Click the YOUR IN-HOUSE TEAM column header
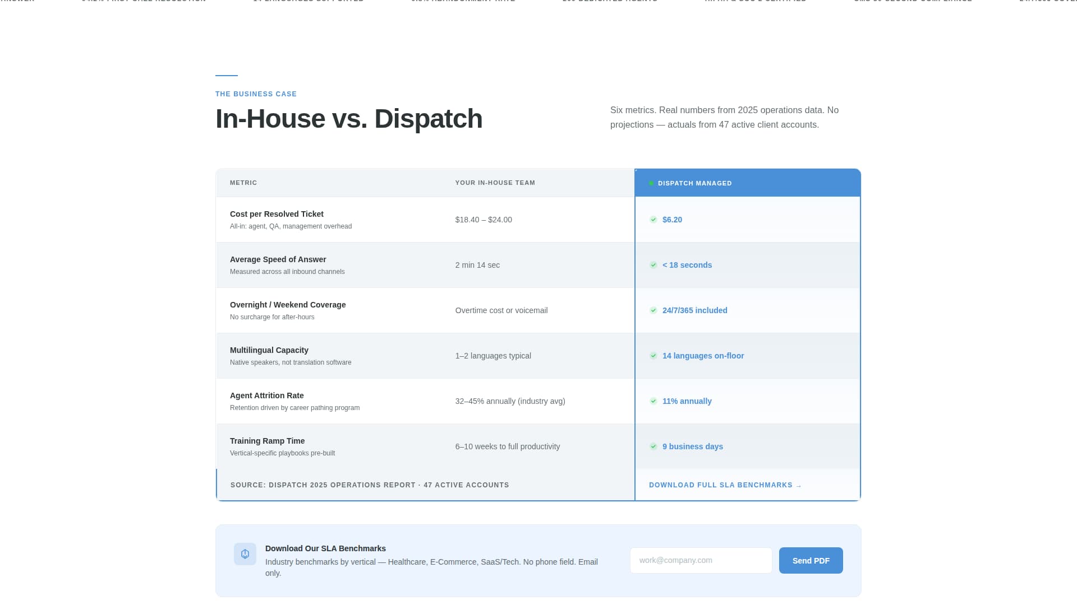The height and width of the screenshot is (605, 1077). point(495,183)
